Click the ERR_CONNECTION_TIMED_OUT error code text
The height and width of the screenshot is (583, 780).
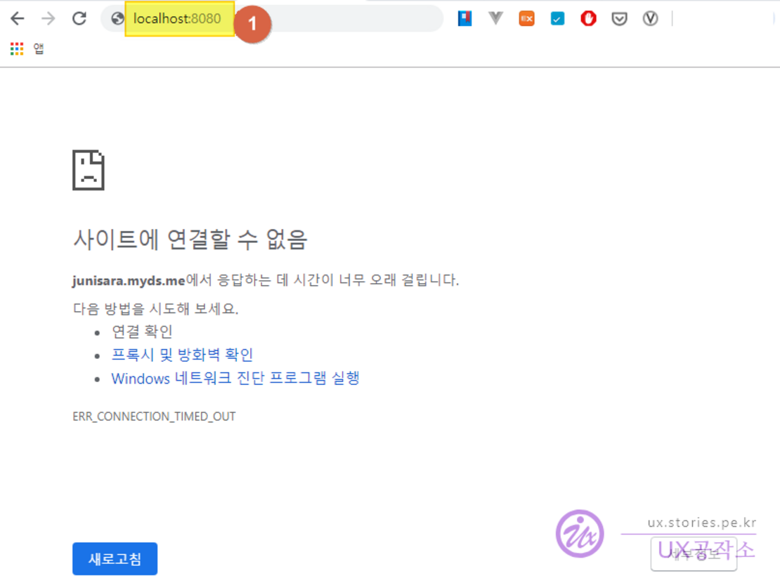(x=154, y=417)
